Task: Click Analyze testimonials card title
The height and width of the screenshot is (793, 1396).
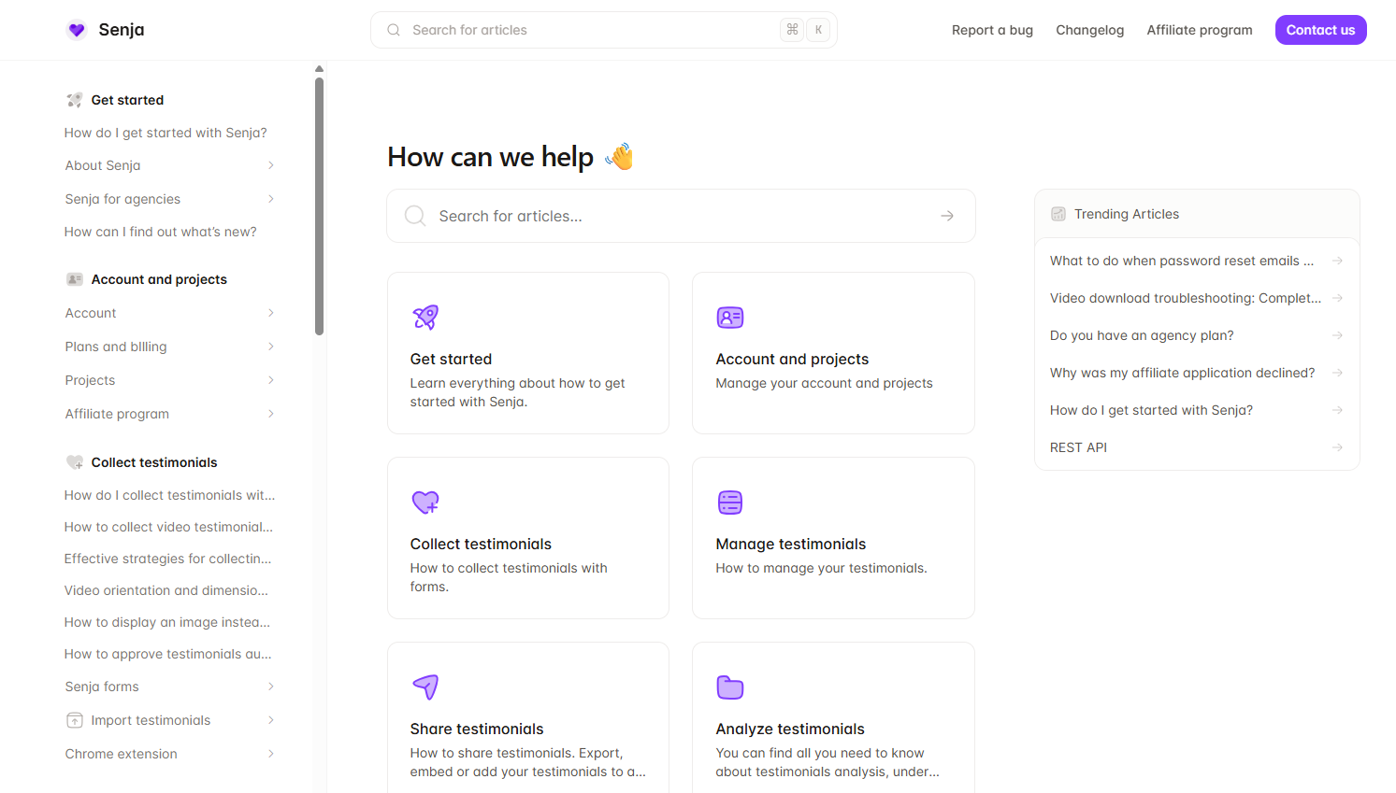Action: click(x=790, y=729)
